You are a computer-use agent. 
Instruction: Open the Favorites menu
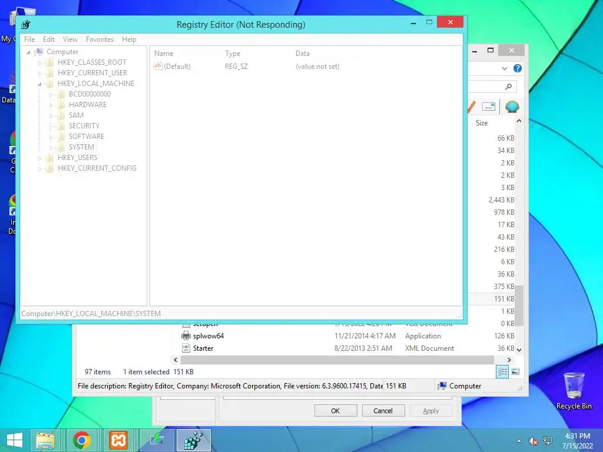(100, 39)
